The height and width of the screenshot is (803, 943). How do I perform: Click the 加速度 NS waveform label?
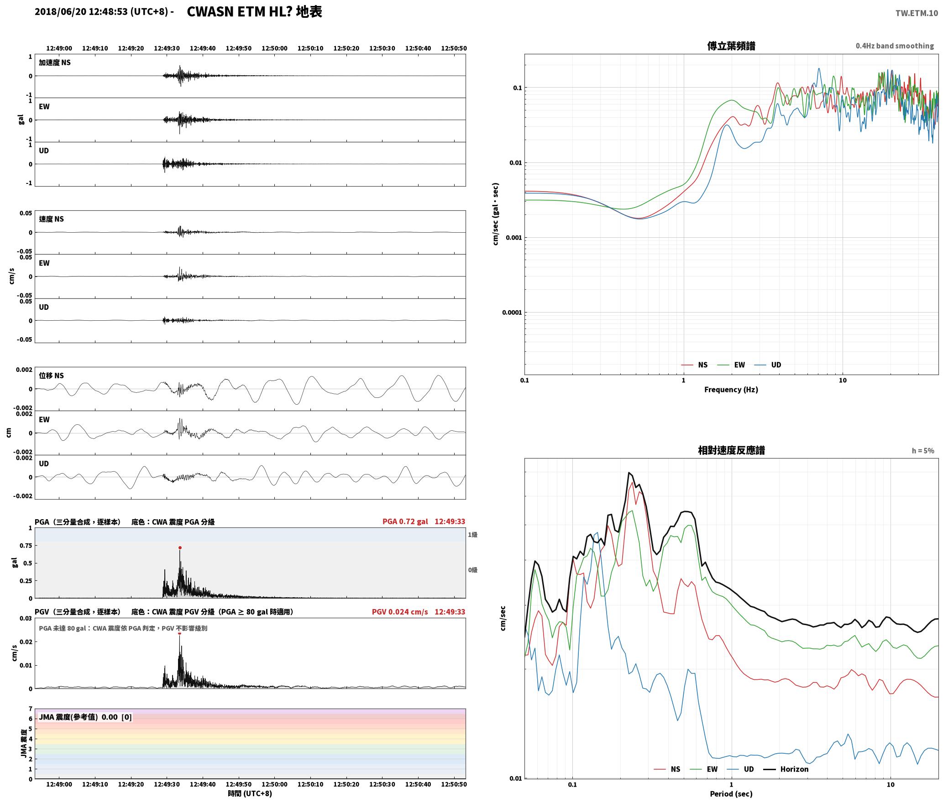55,63
